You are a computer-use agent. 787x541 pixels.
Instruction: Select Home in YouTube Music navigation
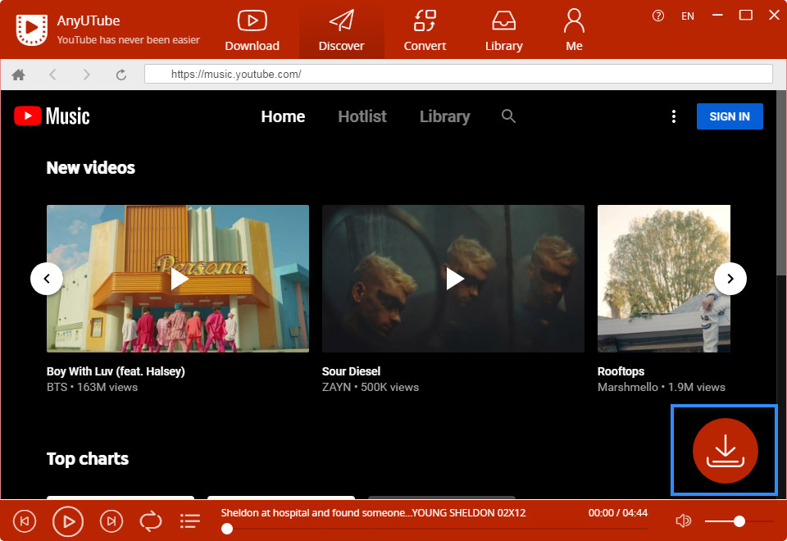pyautogui.click(x=283, y=116)
